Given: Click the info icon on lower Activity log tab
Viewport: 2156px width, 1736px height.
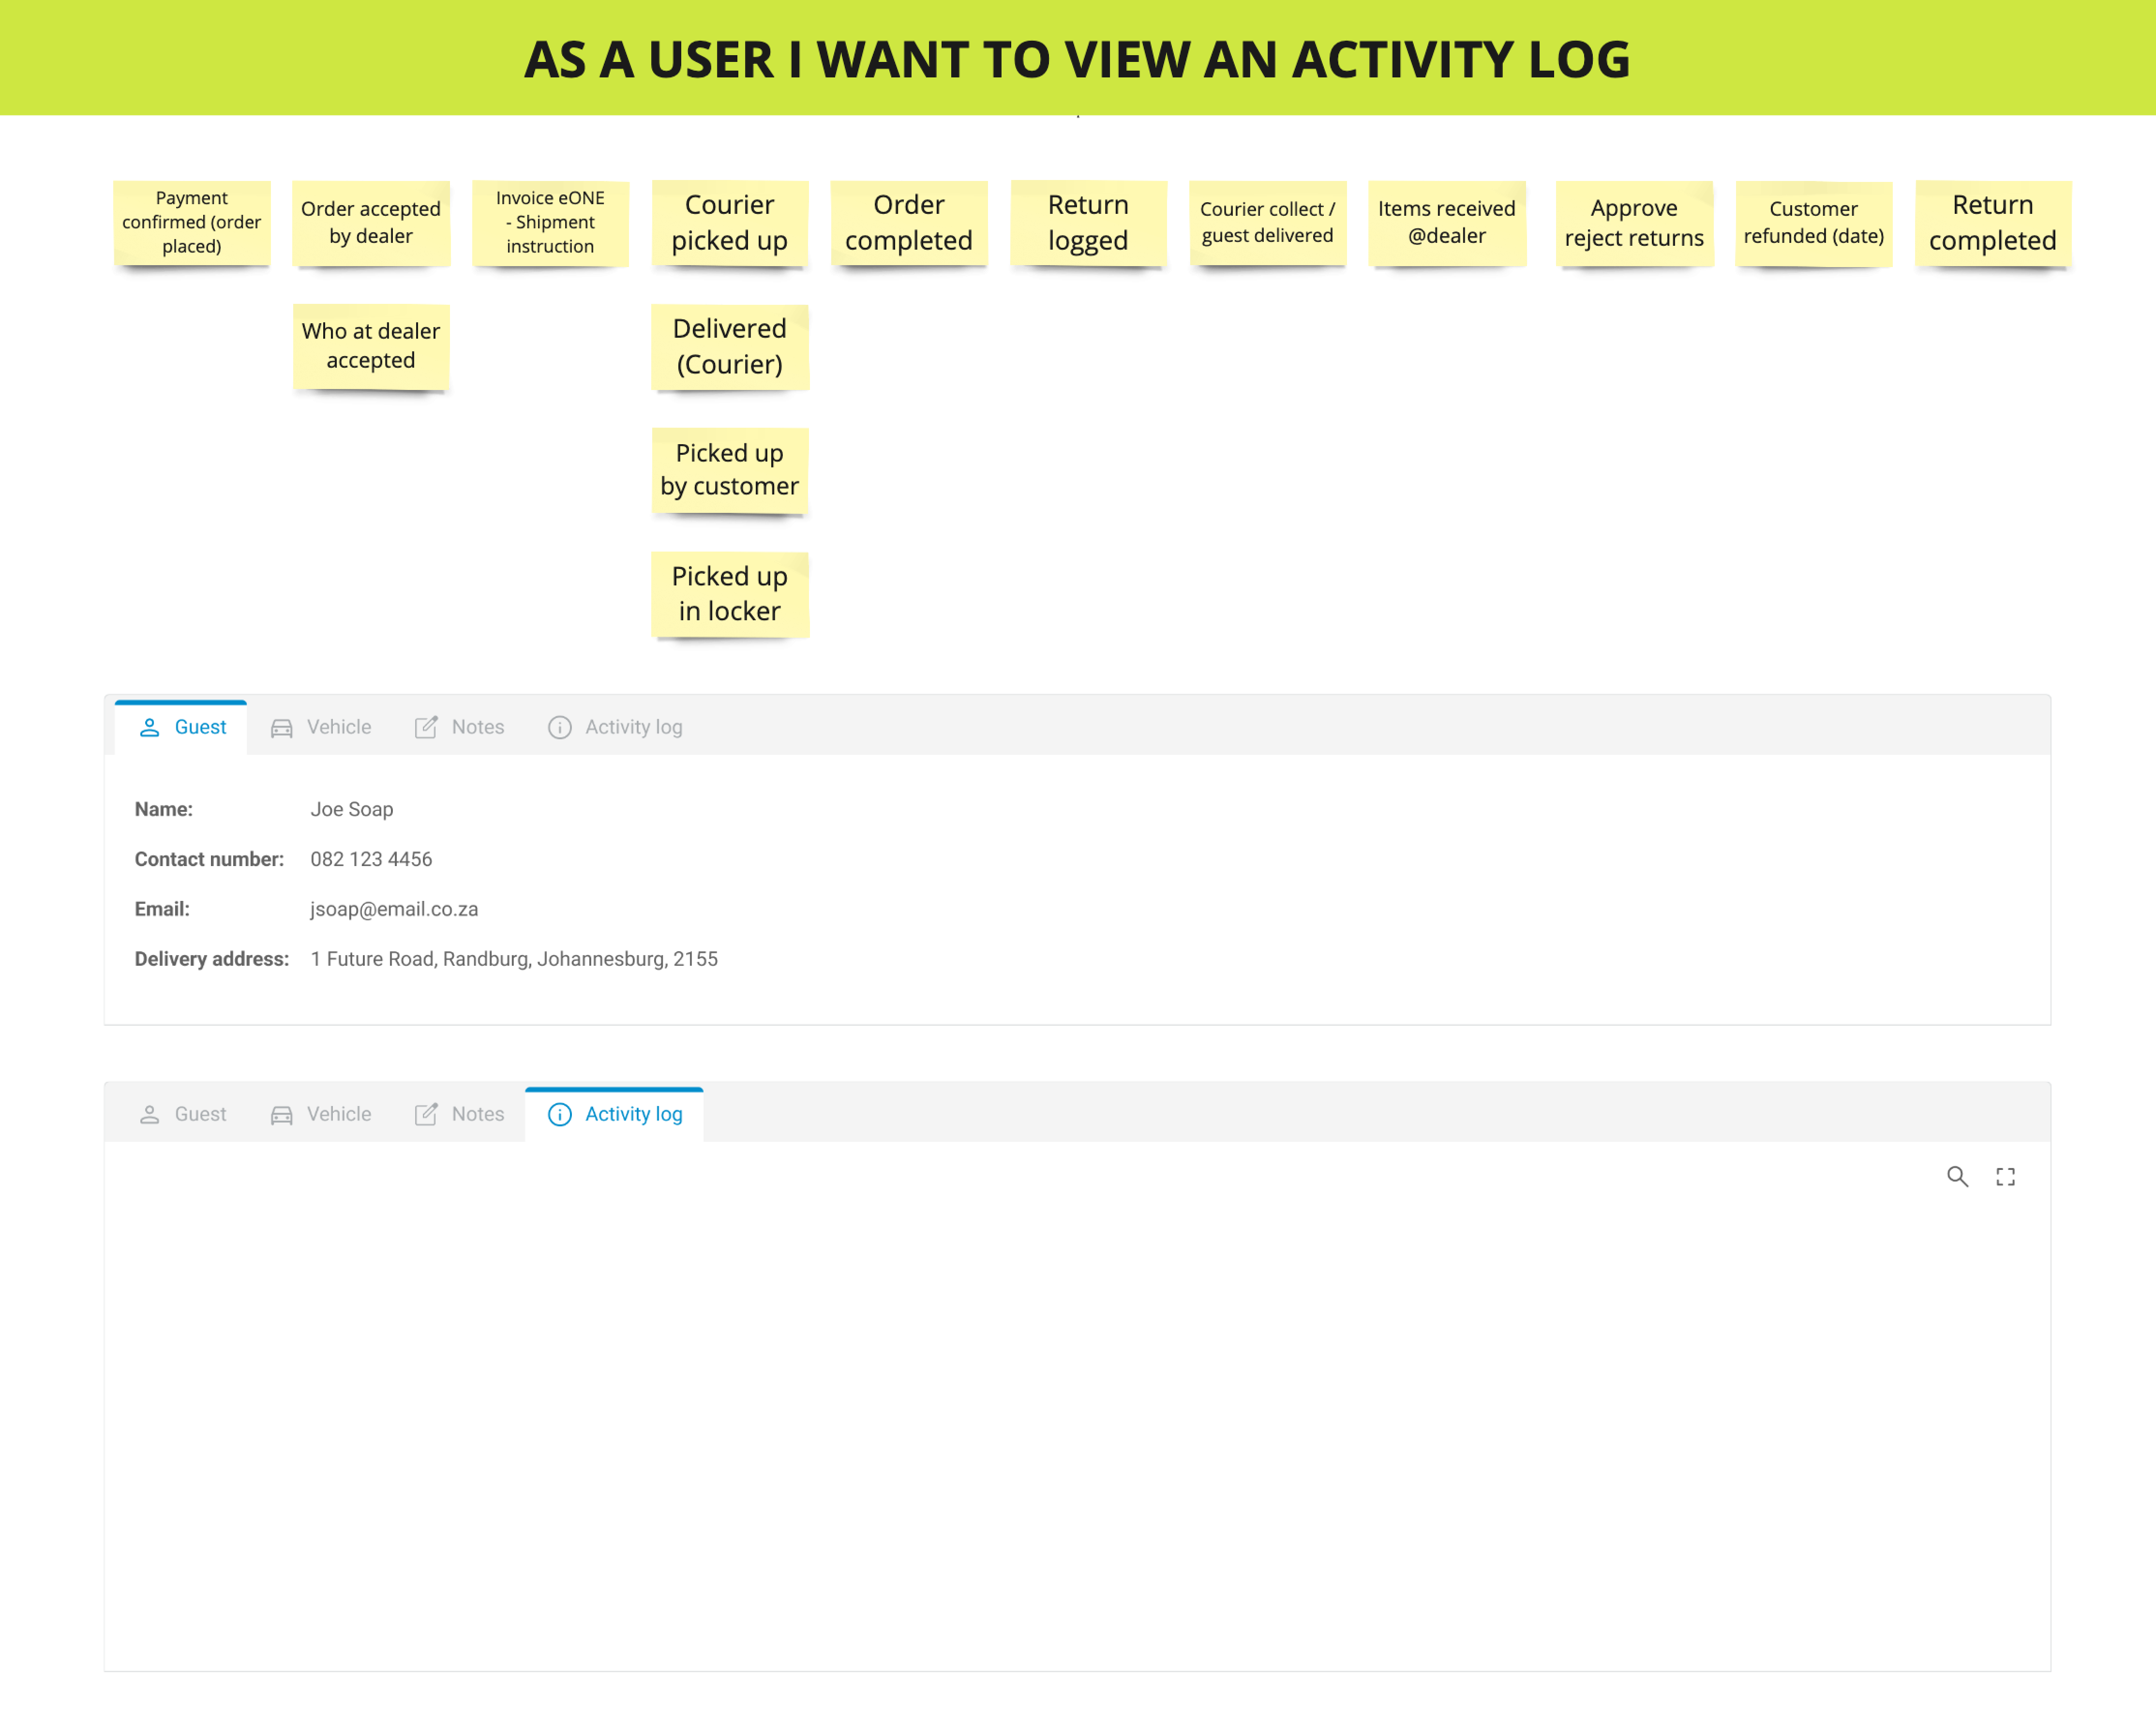Looking at the screenshot, I should (559, 1114).
